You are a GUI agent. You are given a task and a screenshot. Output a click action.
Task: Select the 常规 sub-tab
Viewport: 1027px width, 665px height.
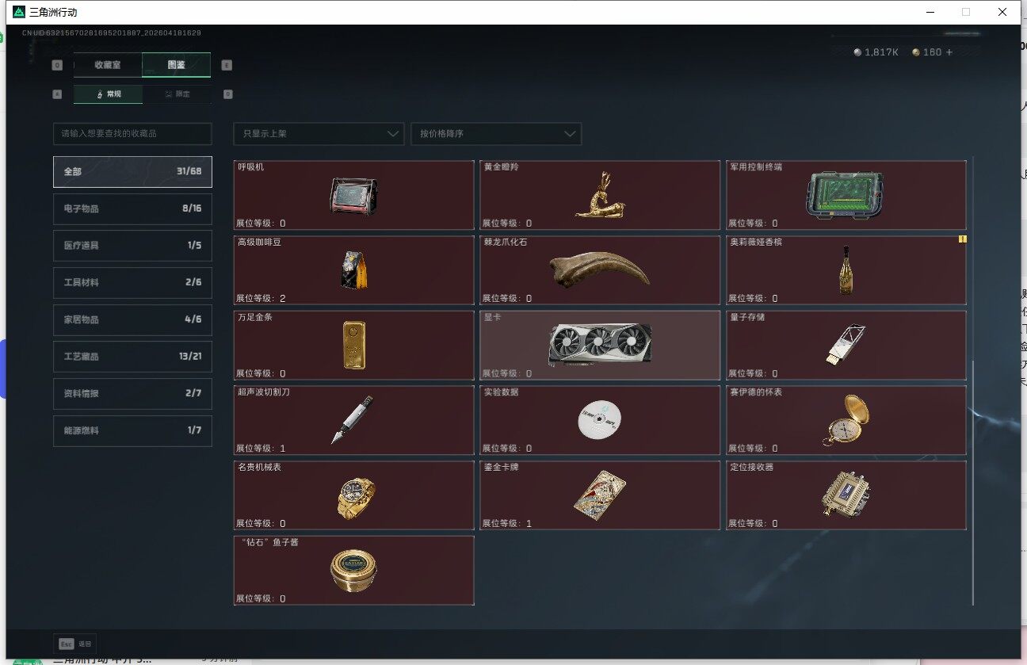pos(109,94)
